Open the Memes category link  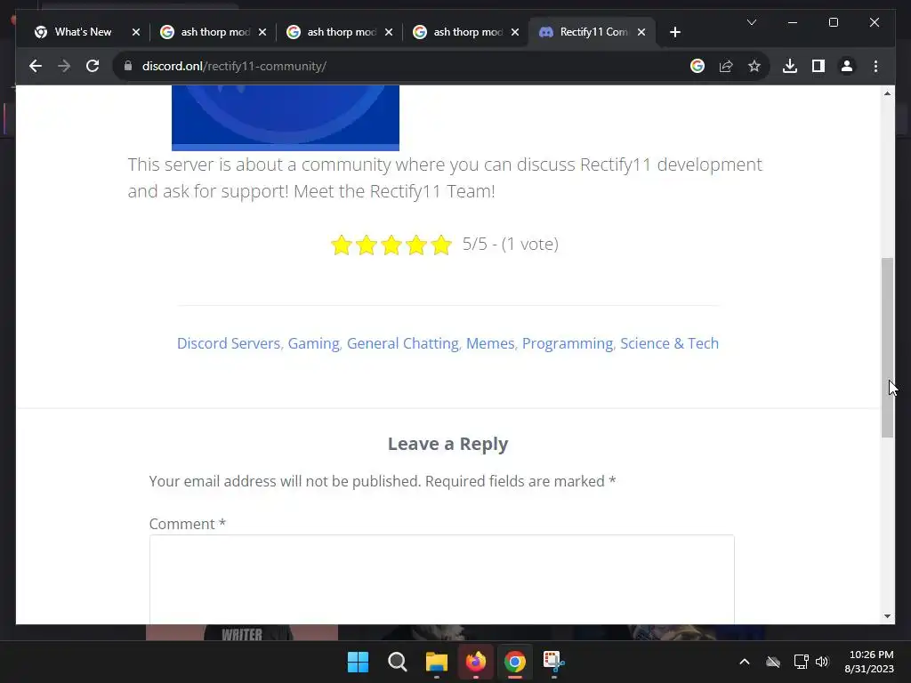pos(490,343)
